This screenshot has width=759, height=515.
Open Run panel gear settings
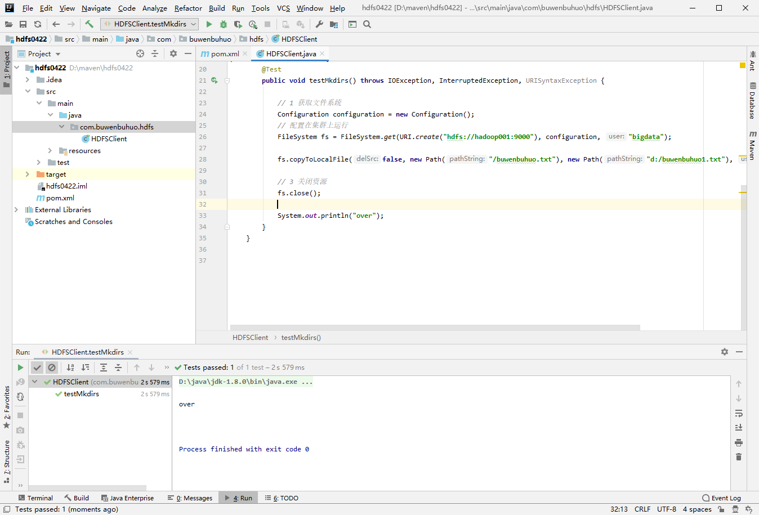tap(725, 352)
